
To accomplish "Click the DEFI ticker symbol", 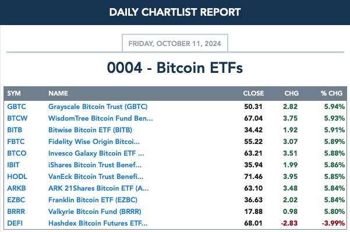I will tap(15, 223).
